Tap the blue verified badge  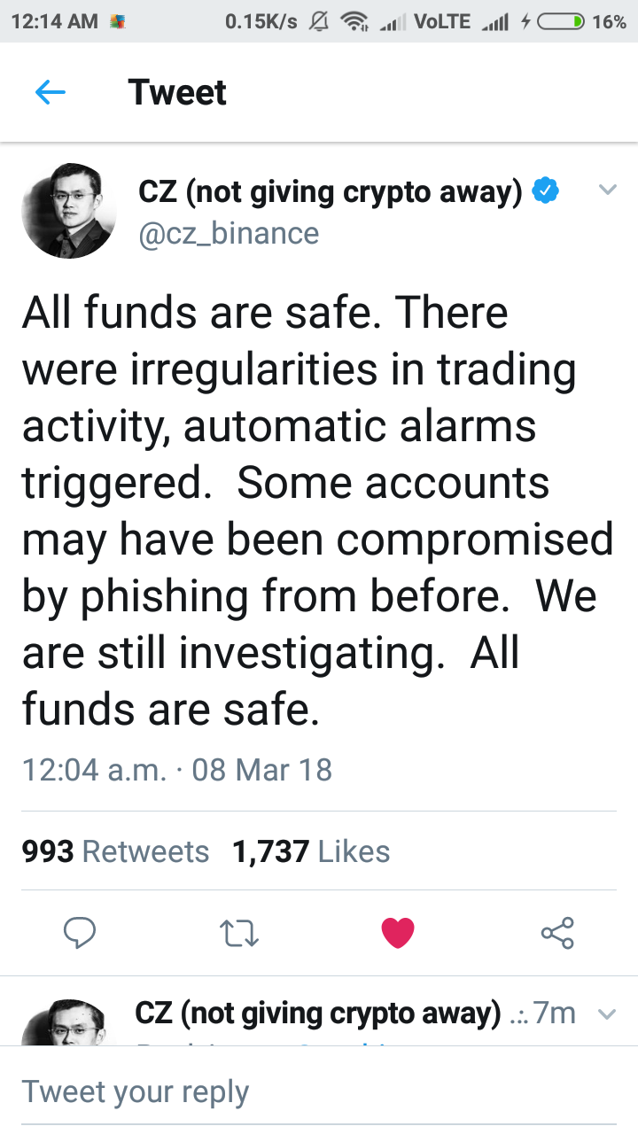545,191
